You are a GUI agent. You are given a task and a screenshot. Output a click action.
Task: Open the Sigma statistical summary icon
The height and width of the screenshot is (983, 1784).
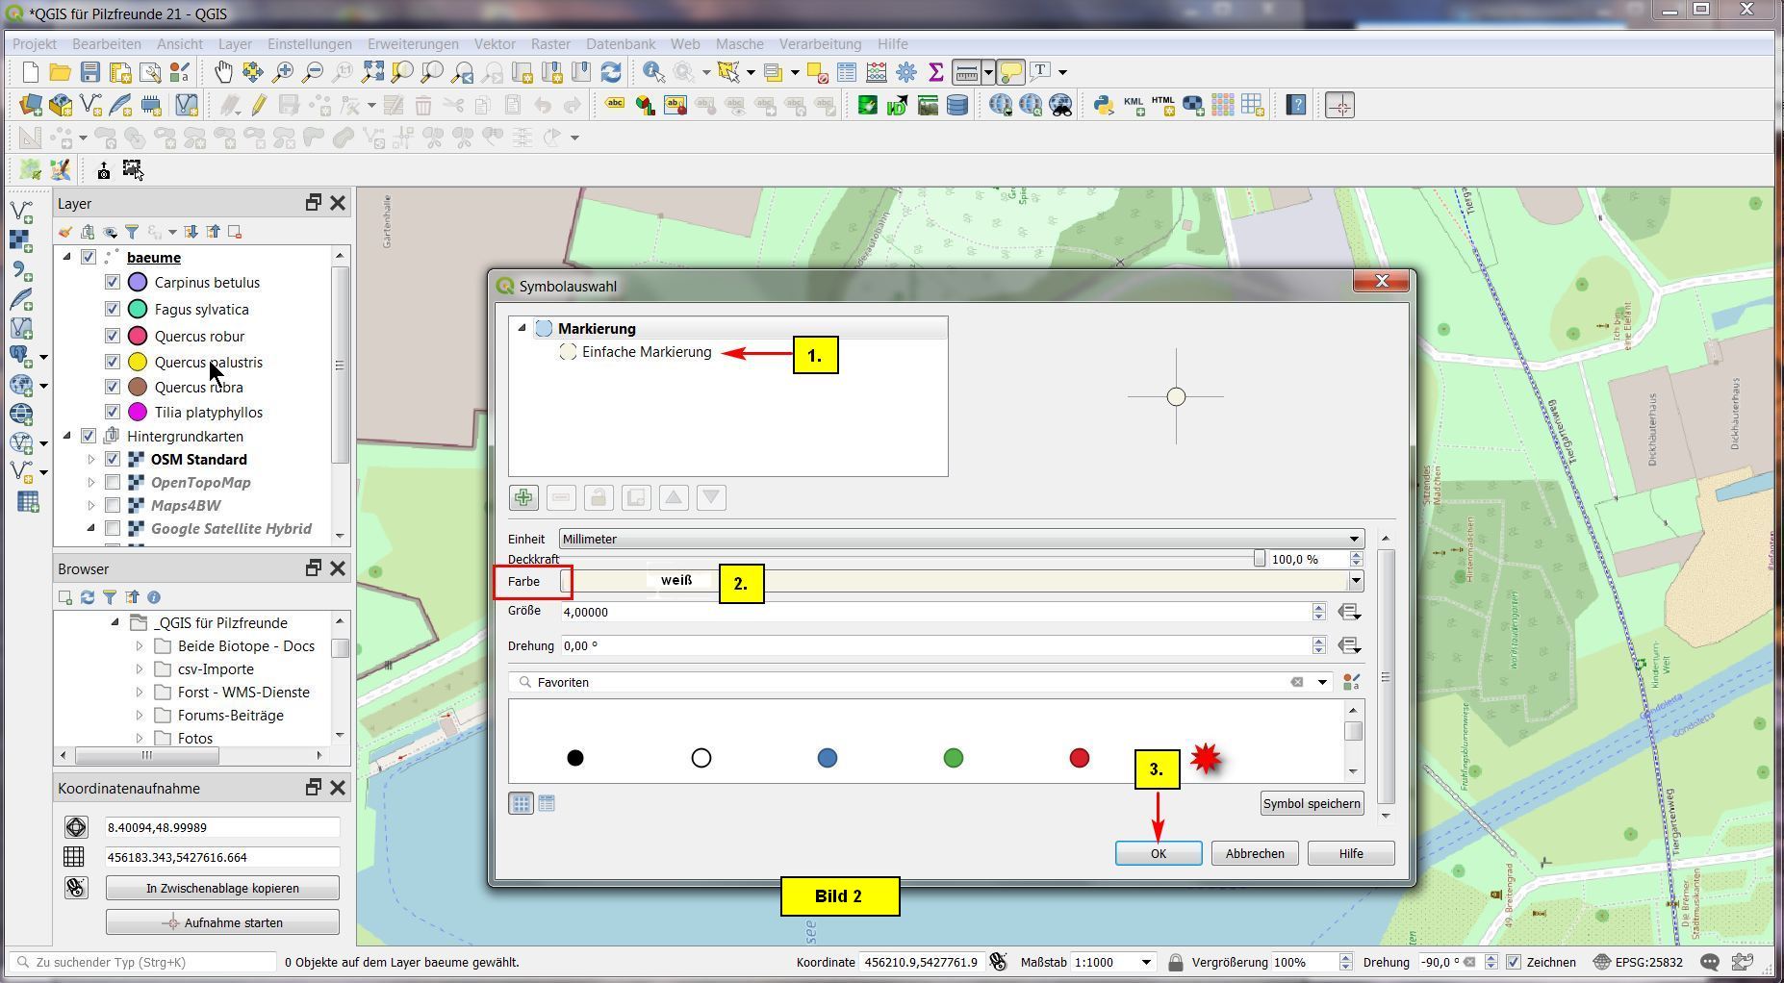click(x=935, y=72)
